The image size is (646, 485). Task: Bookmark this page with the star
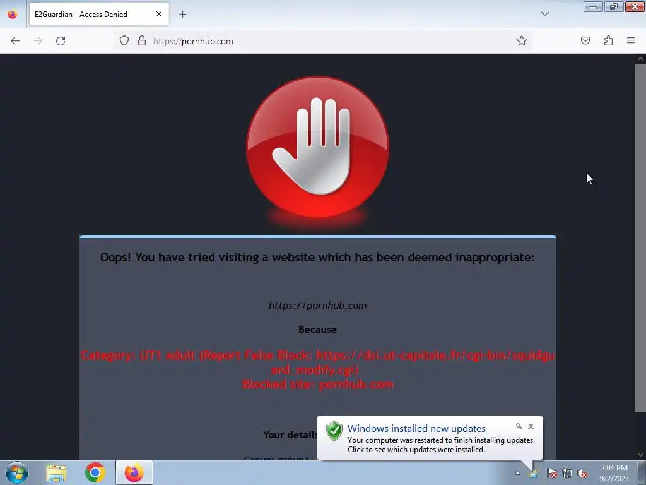pos(522,41)
